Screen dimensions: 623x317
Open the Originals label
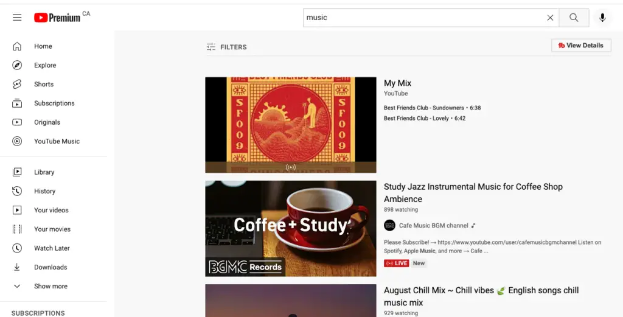coord(47,122)
